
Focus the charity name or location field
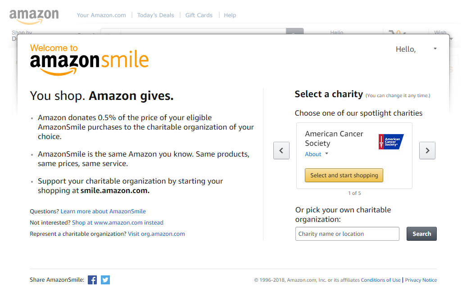tap(347, 234)
